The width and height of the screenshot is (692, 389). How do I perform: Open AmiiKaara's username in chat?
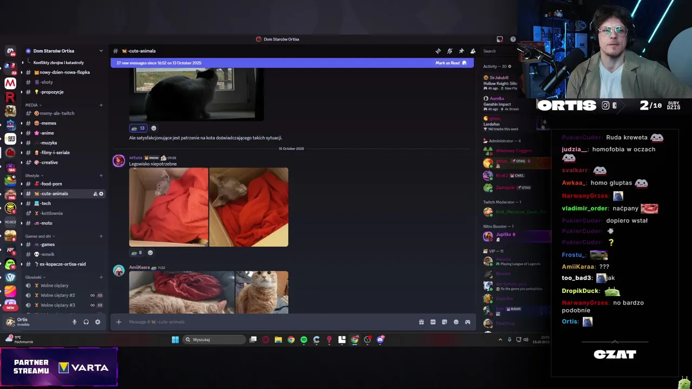[139, 267]
